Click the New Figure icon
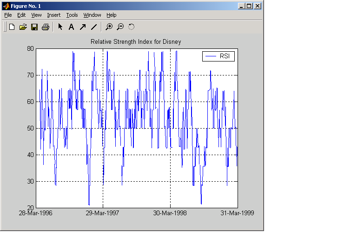The width and height of the screenshot is (344, 232). point(12,27)
